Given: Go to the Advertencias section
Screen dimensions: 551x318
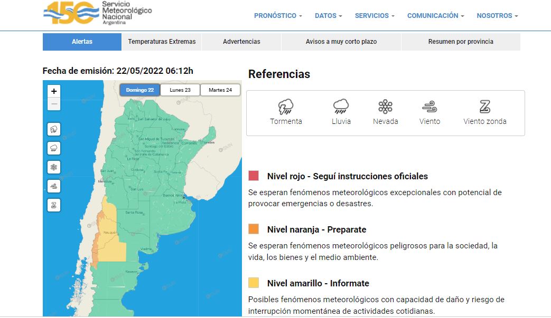Looking at the screenshot, I should 241,42.
